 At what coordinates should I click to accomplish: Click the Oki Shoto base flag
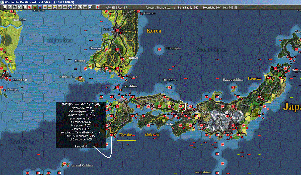[170, 87]
